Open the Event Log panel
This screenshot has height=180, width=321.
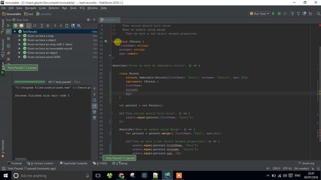[x=306, y=163]
